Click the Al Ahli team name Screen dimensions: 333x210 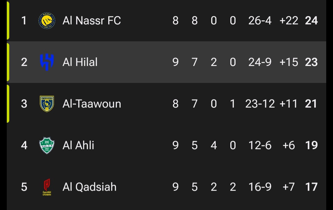click(x=78, y=145)
